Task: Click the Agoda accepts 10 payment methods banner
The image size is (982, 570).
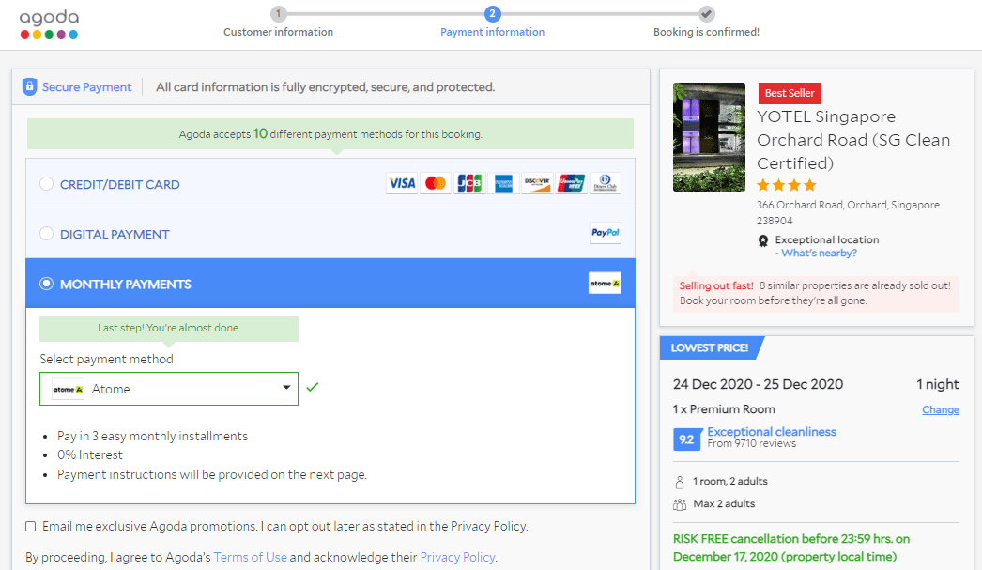Action: tap(330, 134)
